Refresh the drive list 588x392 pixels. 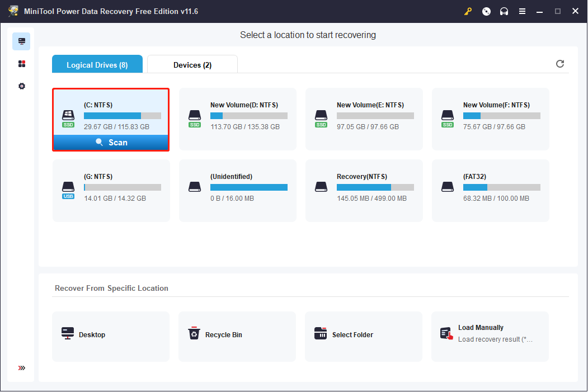click(560, 64)
